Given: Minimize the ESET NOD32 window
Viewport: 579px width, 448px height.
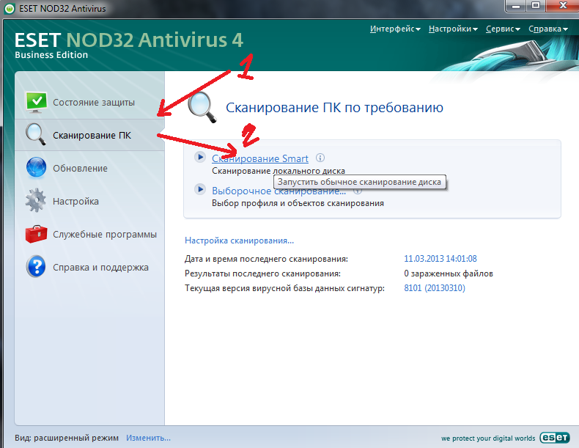Looking at the screenshot, I should [x=516, y=7].
